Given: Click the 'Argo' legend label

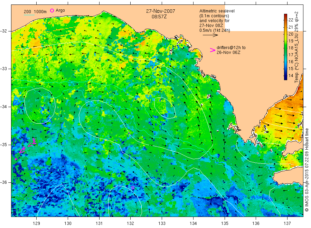Looking at the screenshot, I should [x=60, y=10].
